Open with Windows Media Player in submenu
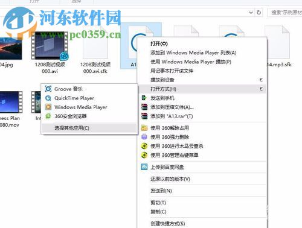 89,107
